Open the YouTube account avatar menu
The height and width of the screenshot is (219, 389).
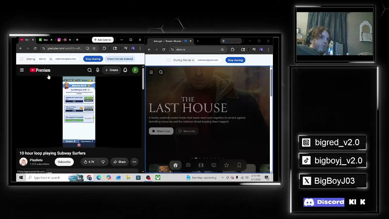pyautogui.click(x=135, y=70)
